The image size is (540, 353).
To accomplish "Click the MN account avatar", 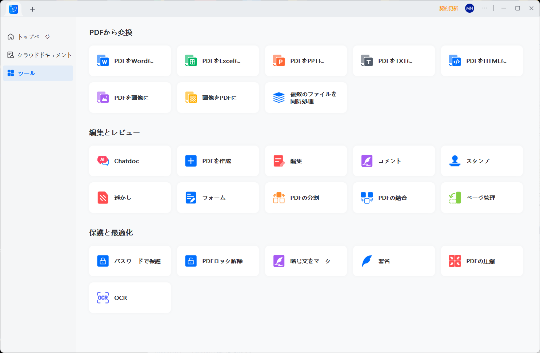I will coord(469,8).
